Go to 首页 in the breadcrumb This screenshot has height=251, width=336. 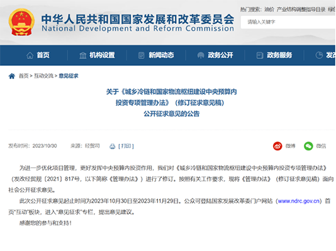tap(23, 76)
